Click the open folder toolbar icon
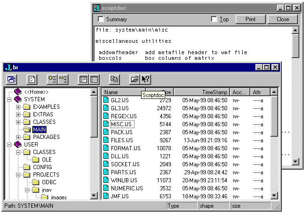The image size is (304, 212). coord(135,80)
